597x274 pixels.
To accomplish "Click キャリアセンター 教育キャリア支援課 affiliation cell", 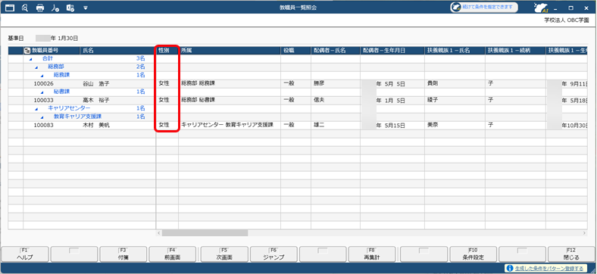I will click(x=230, y=124).
